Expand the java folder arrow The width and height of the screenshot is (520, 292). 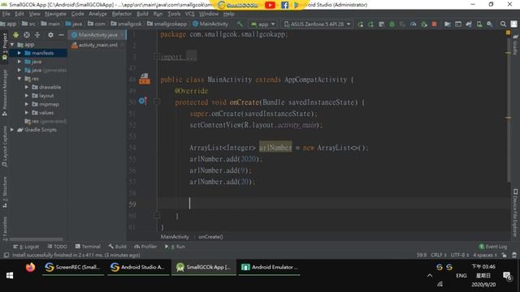click(19, 62)
